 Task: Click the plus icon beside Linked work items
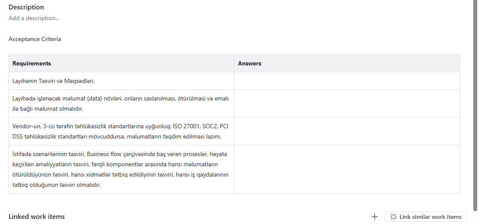[x=375, y=217]
